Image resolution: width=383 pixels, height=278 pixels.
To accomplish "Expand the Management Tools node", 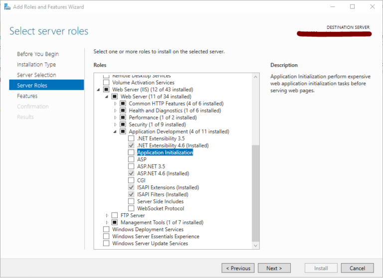I will click(x=107, y=222).
